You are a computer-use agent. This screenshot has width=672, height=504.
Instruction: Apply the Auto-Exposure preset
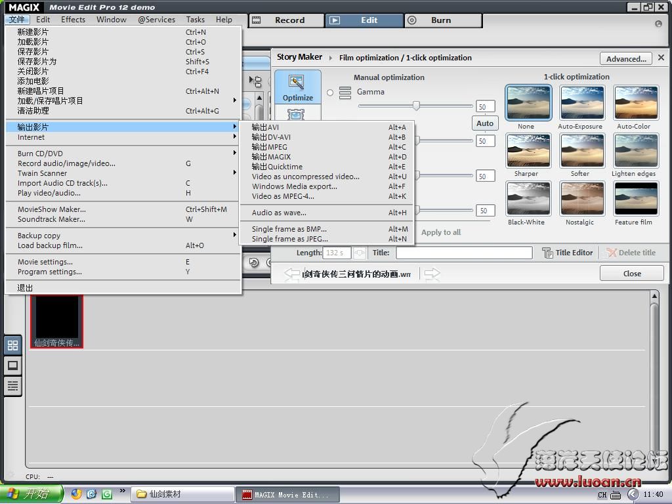pos(582,103)
